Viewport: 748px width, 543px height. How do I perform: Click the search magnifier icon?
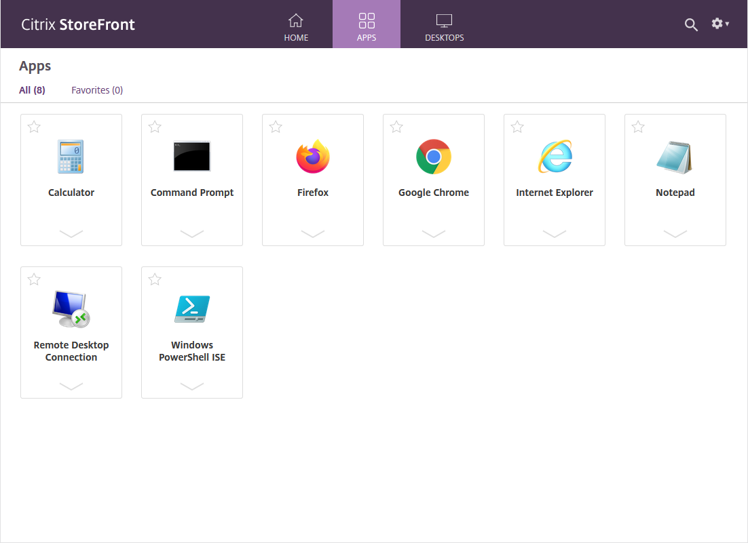[x=691, y=25]
